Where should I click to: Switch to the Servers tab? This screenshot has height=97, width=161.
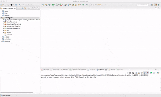65,70
